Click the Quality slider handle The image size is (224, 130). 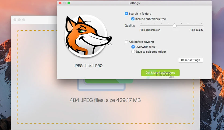[x=175, y=25]
